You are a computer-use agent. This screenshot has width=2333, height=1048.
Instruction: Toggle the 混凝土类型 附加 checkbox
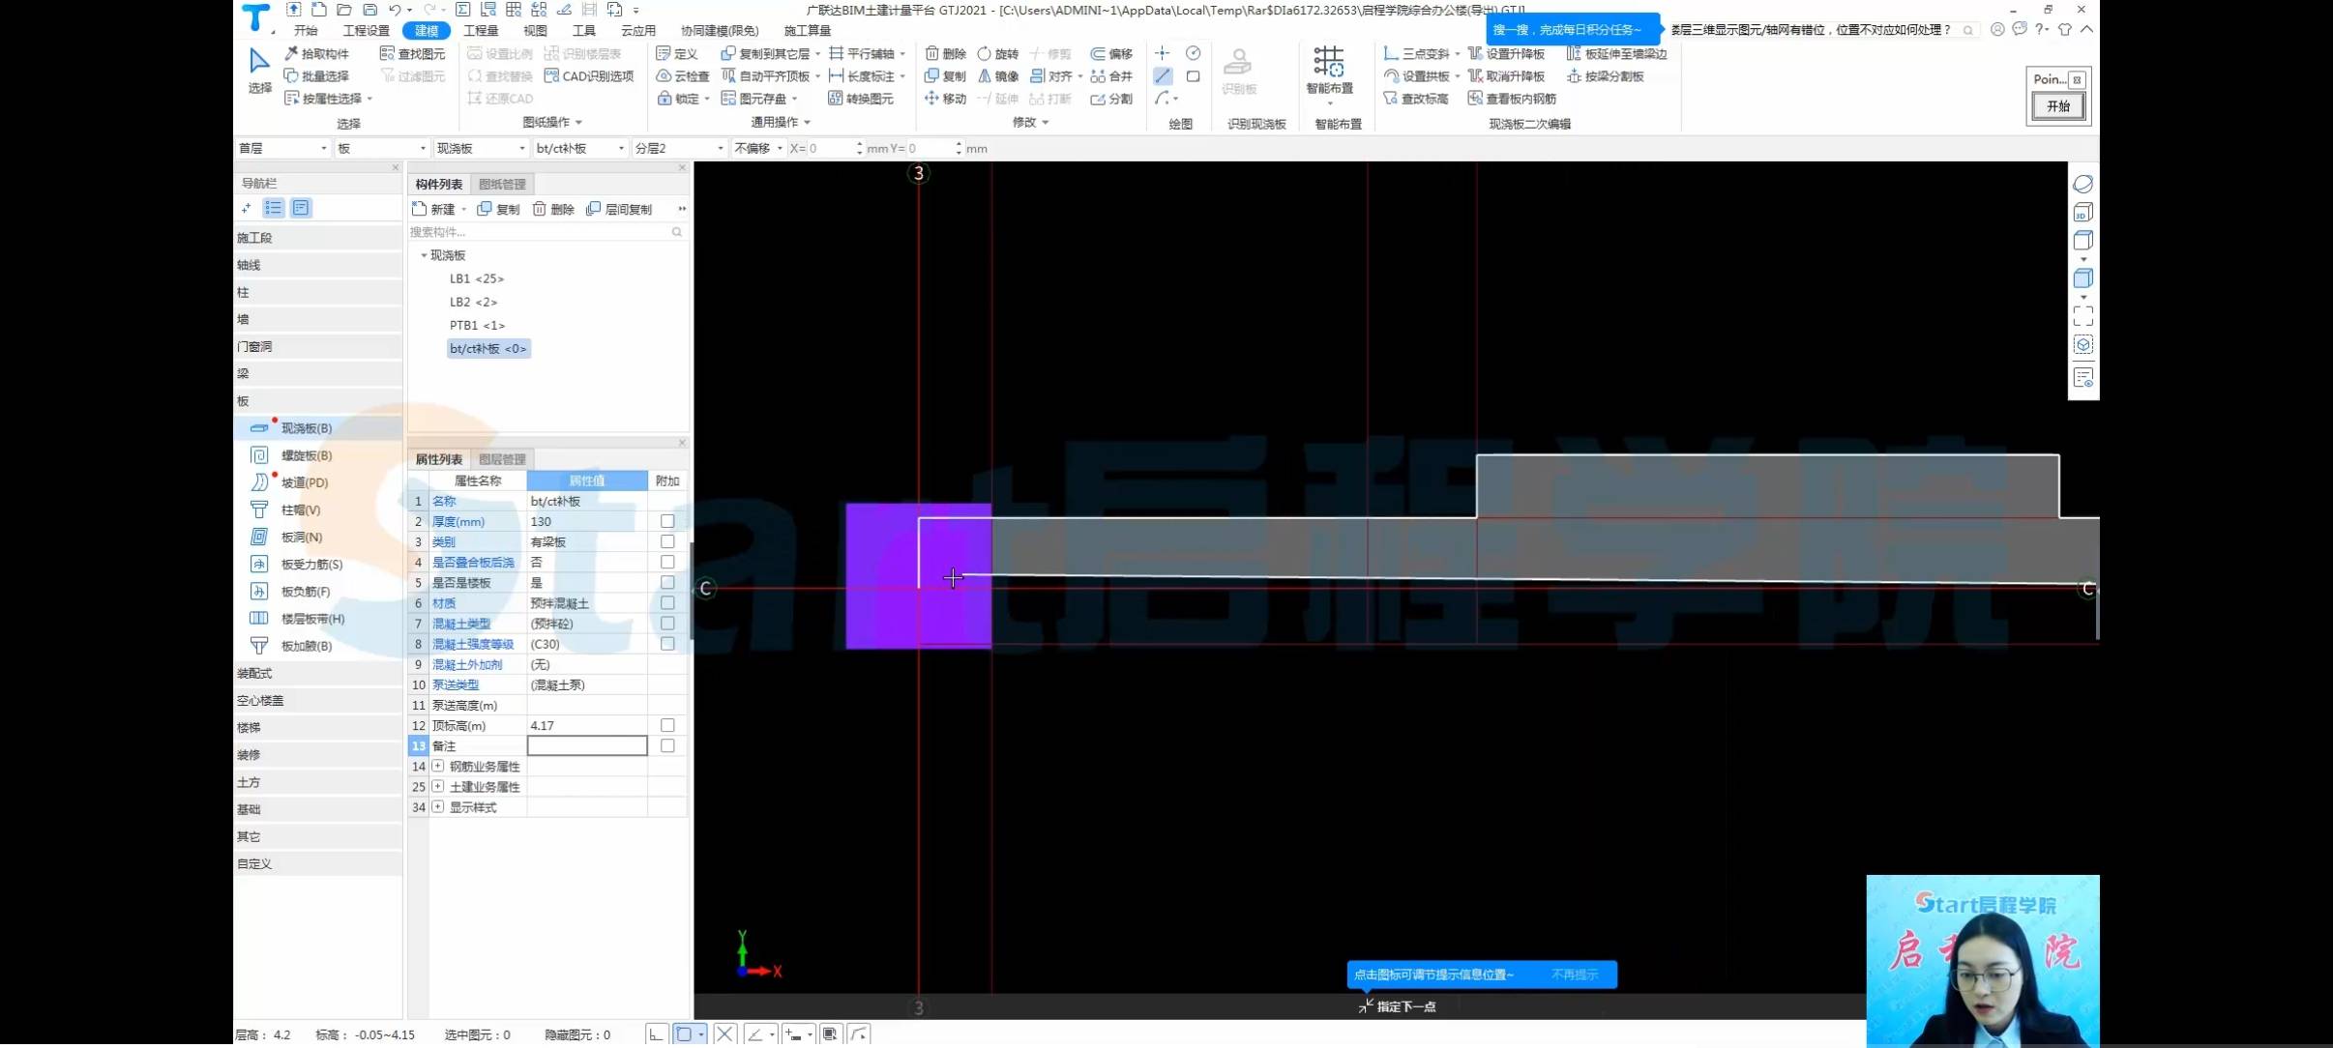[666, 623]
